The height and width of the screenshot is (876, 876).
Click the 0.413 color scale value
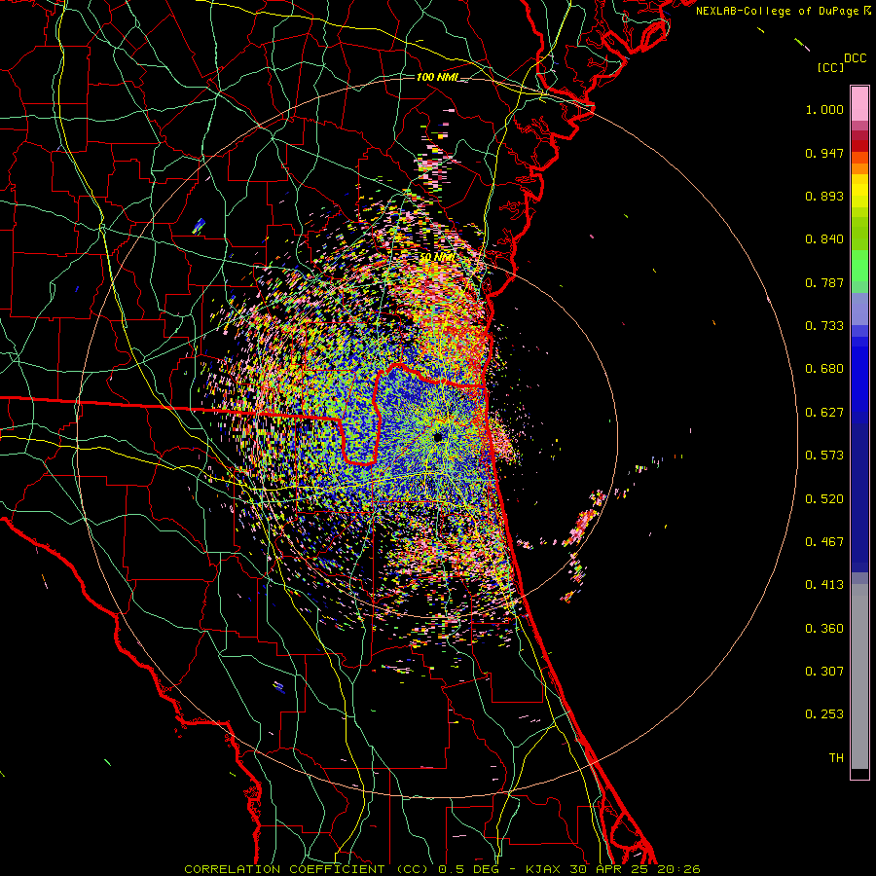tap(824, 585)
